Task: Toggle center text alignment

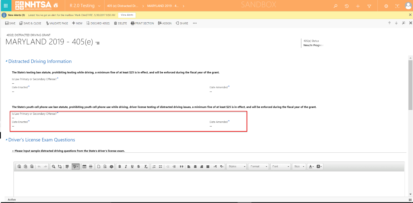Action: [x=195, y=167]
